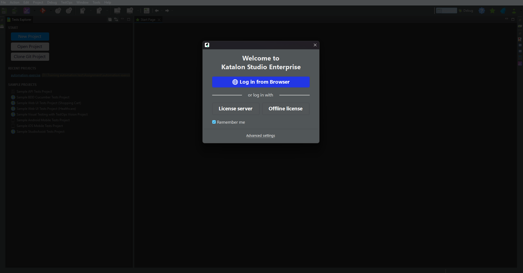Open the Help question mark icon
The width and height of the screenshot is (523, 273).
[482, 11]
